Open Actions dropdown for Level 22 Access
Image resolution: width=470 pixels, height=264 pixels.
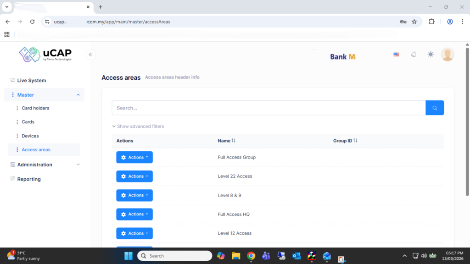pos(134,176)
